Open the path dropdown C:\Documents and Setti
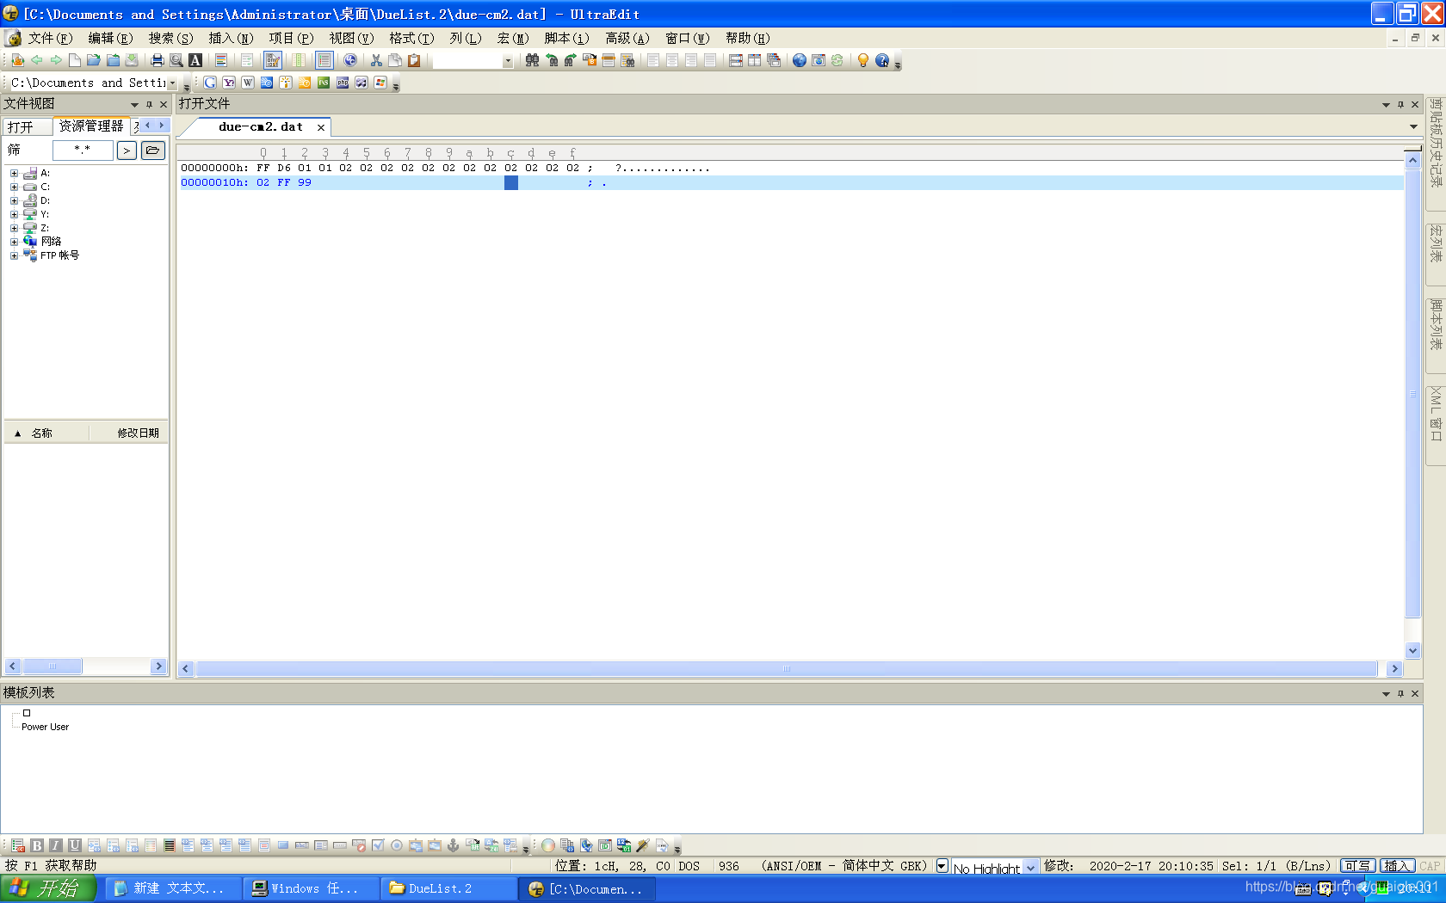The height and width of the screenshot is (903, 1446). 172,83
